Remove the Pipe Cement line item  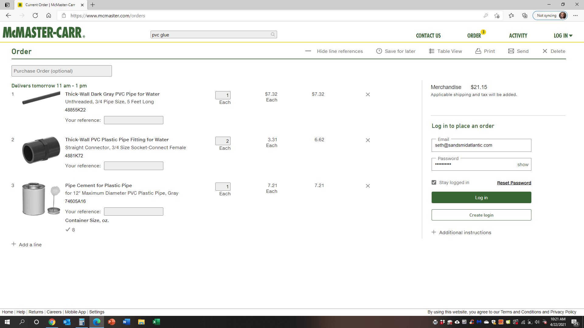[x=368, y=186]
